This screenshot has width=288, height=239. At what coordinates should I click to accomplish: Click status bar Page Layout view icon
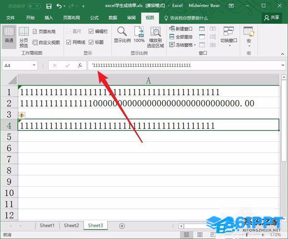pyautogui.click(x=200, y=235)
